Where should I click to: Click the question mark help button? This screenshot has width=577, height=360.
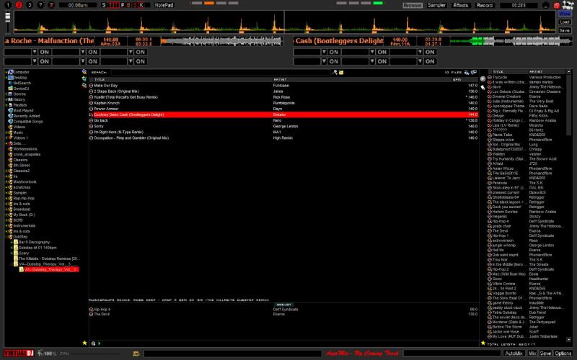[x=40, y=5]
